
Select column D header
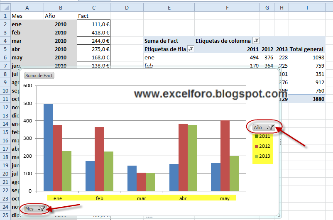click(127, 7)
